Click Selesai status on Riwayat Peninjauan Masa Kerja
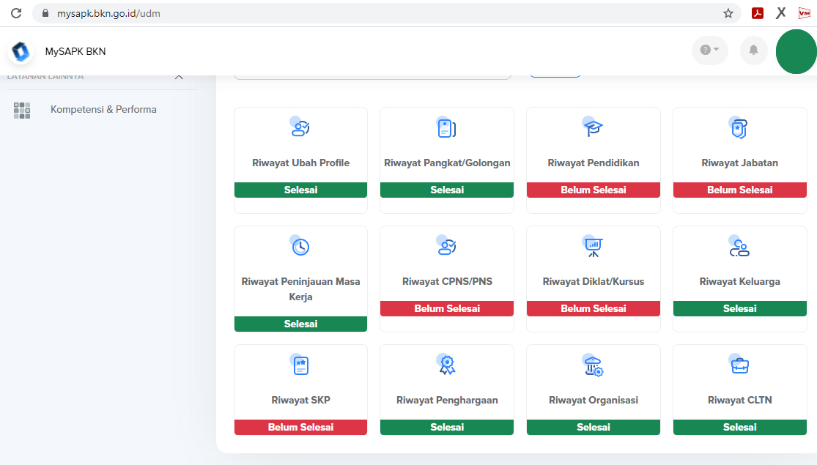Image resolution: width=817 pixels, height=465 pixels. coord(300,324)
